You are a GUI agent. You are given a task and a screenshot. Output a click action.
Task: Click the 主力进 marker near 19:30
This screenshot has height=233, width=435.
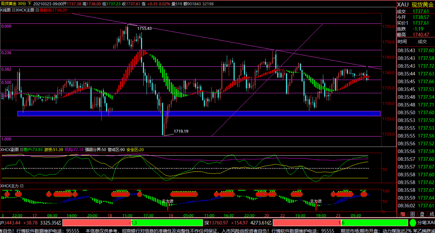pyautogui.click(x=316, y=201)
